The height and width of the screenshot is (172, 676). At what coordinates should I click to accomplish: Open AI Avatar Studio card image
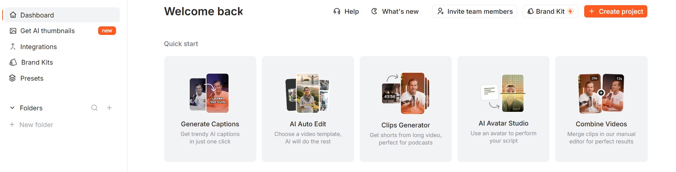pyautogui.click(x=504, y=93)
